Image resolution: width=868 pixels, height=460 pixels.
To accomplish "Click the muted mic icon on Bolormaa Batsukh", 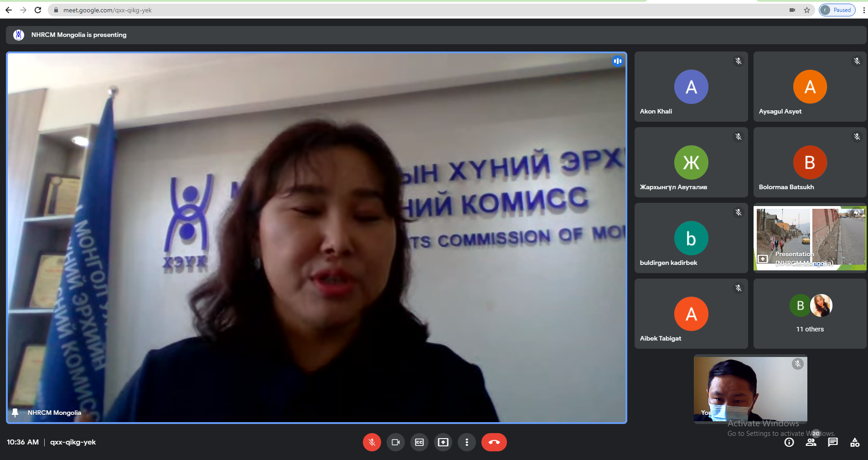I will (857, 137).
